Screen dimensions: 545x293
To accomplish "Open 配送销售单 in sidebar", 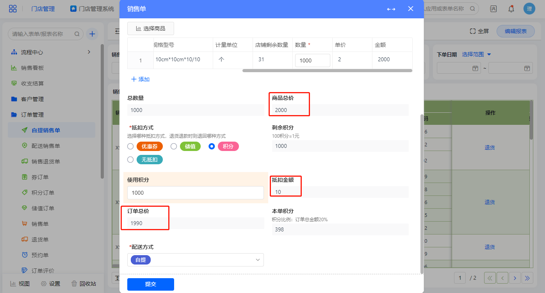I will point(46,146).
